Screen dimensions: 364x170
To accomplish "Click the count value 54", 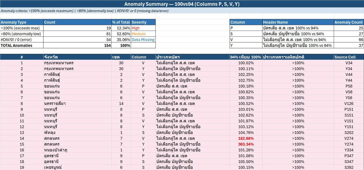I will point(78,40).
